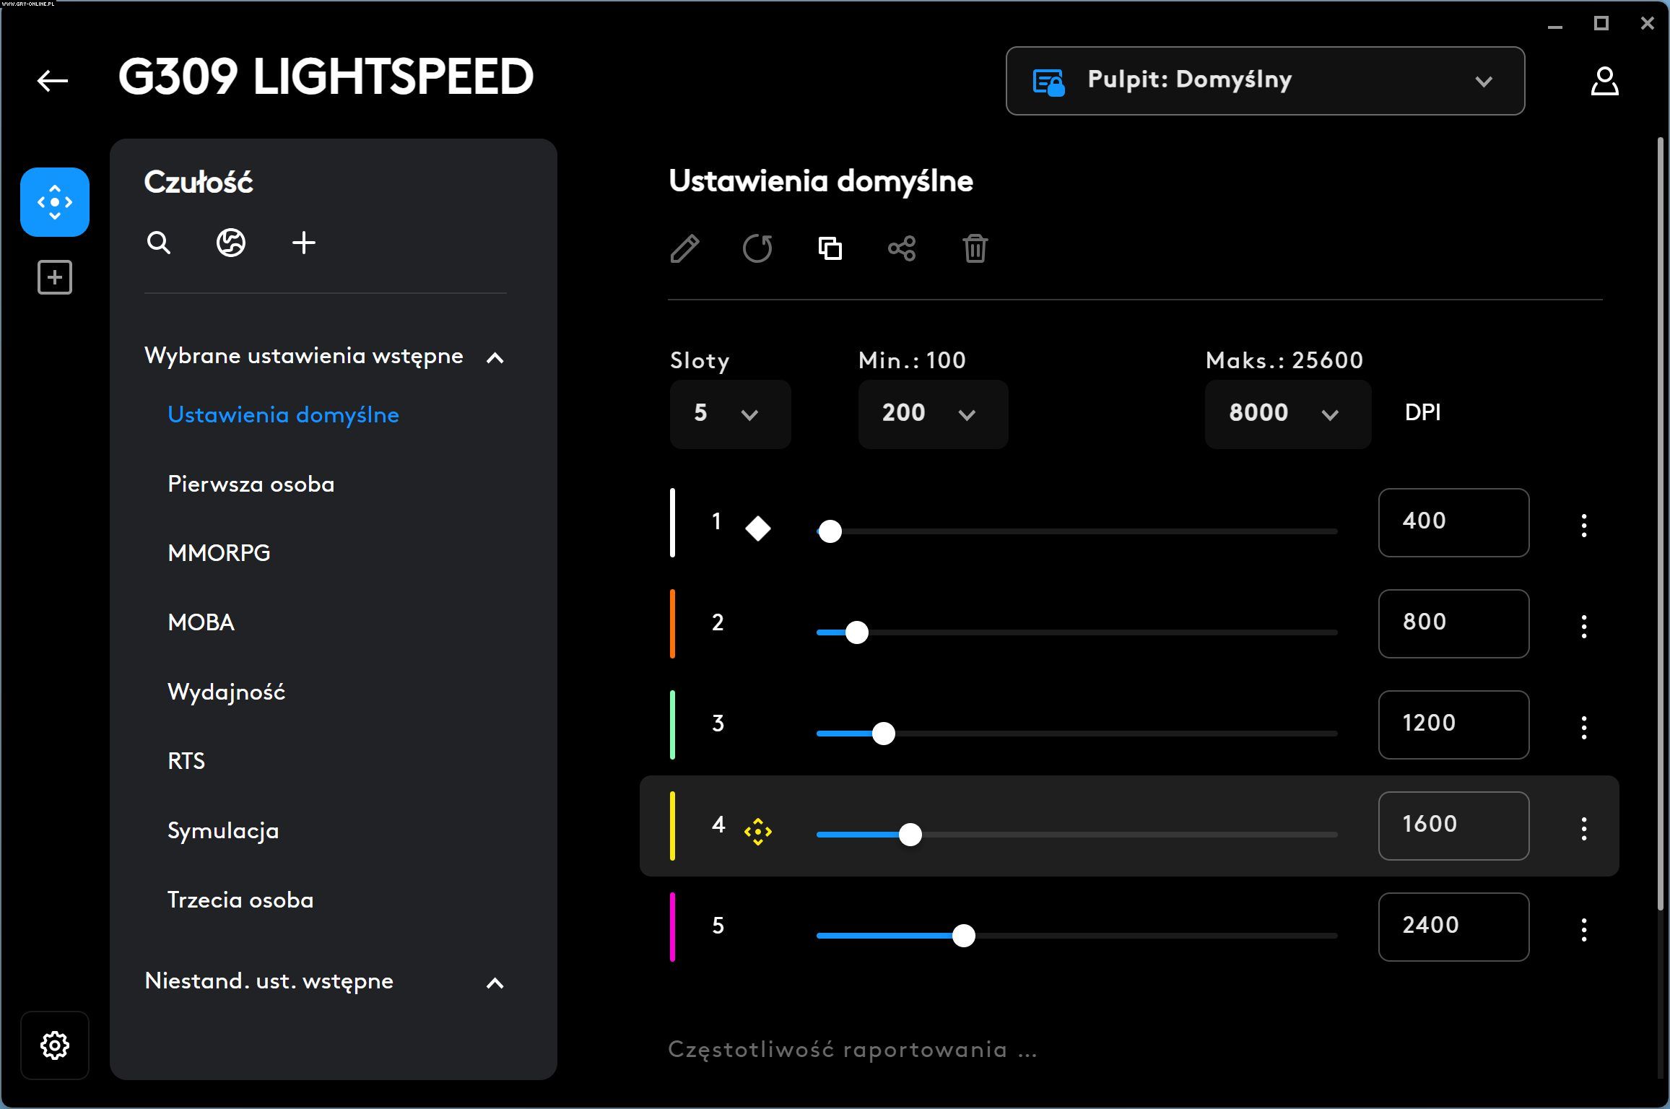Click the trash delete preset icon
Image resolution: width=1670 pixels, height=1109 pixels.
(x=975, y=249)
